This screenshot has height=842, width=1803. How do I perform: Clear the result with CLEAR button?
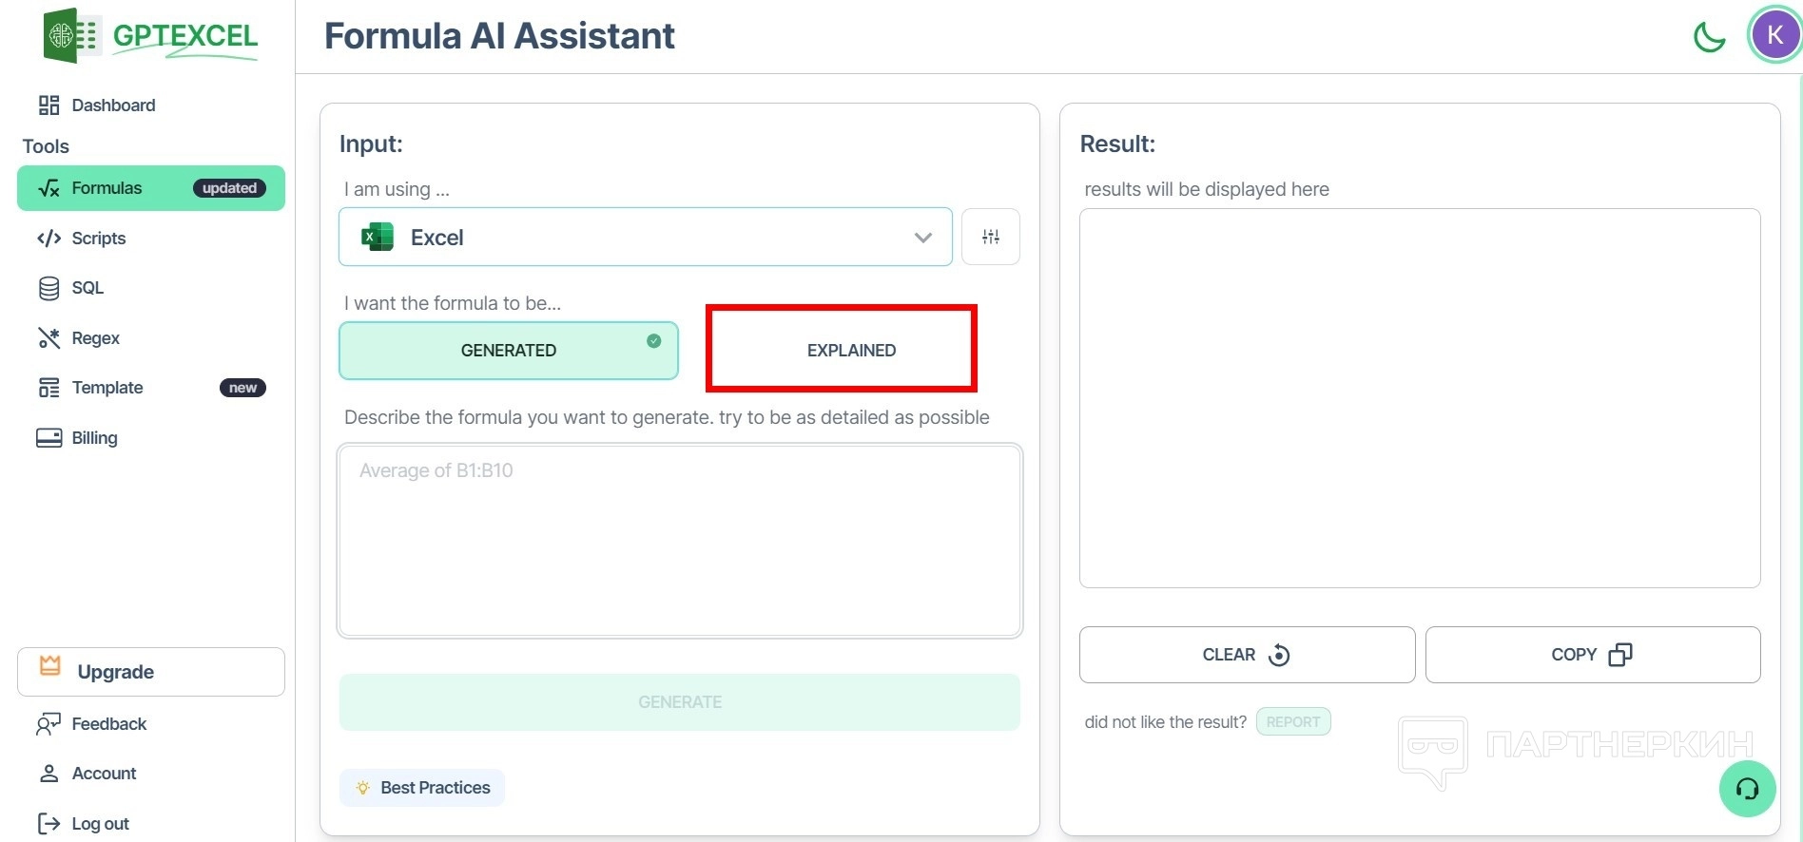coord(1247,655)
